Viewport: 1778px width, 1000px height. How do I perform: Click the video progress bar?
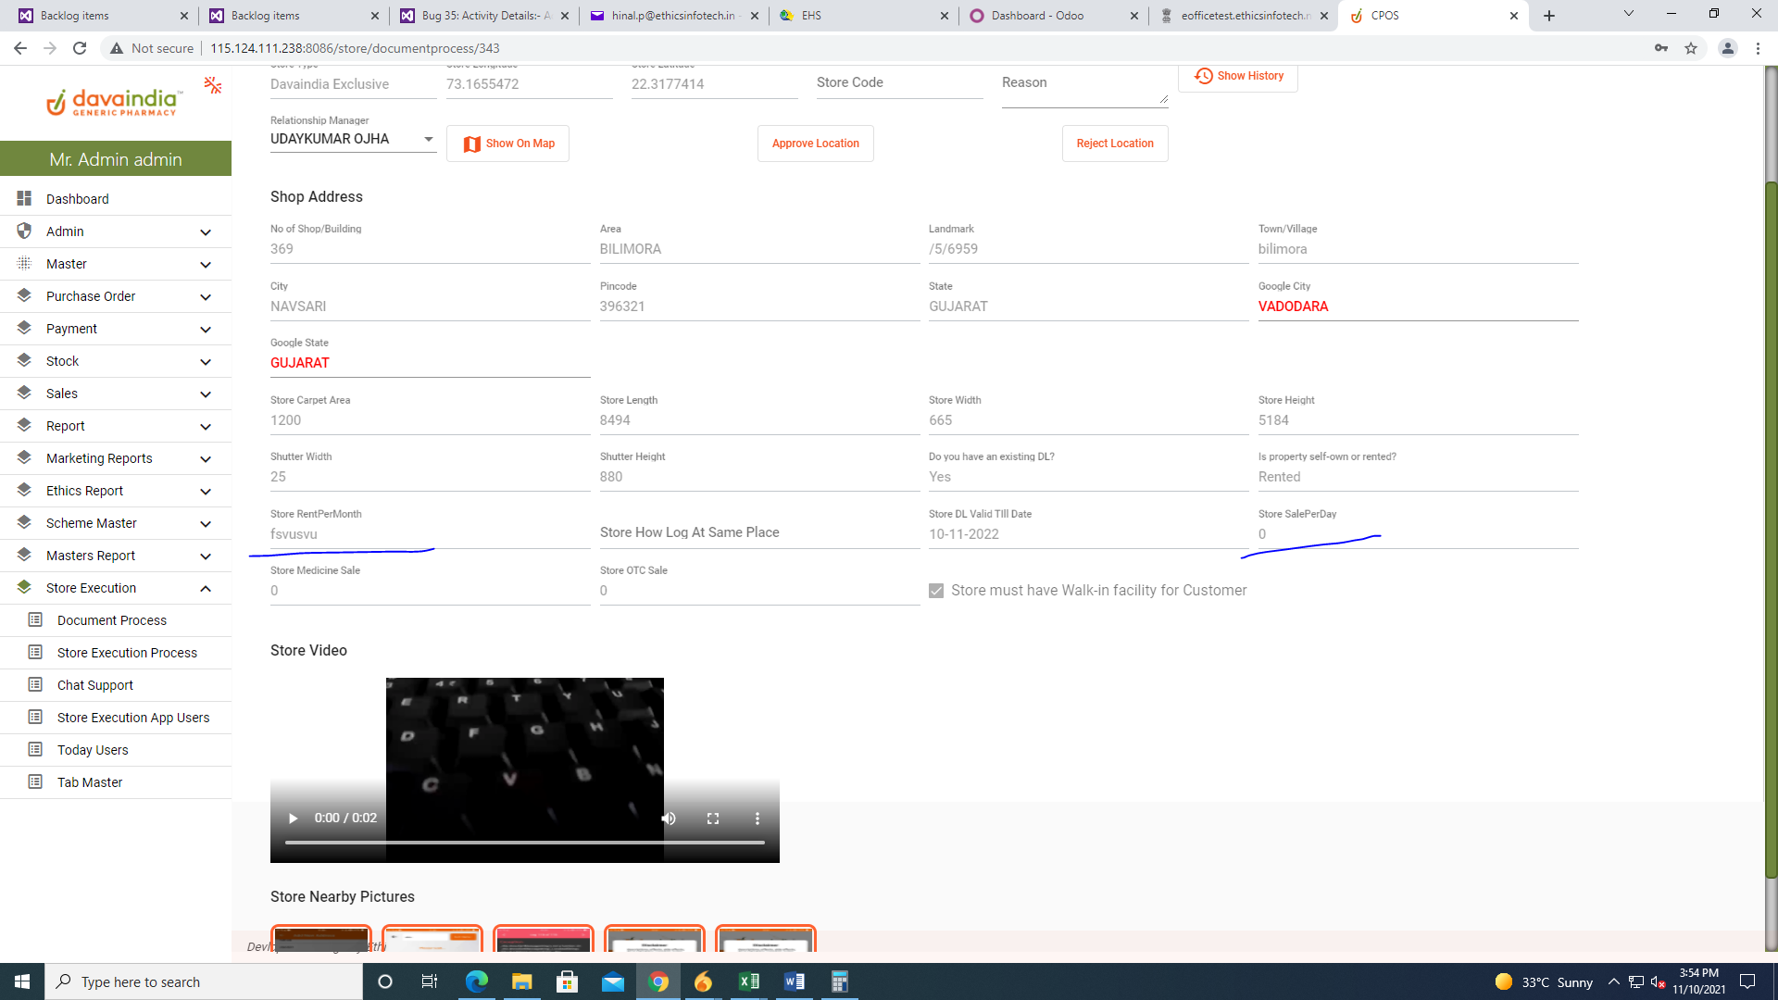pos(524,843)
